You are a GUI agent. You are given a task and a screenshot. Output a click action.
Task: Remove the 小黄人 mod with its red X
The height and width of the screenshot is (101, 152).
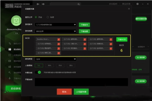tap(85, 44)
